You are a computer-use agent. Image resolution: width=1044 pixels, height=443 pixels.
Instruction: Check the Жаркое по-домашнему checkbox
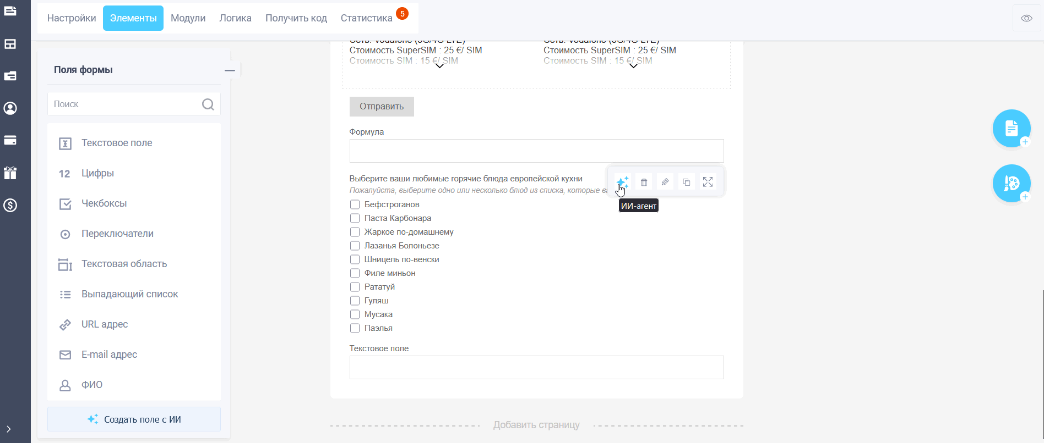[x=355, y=232]
